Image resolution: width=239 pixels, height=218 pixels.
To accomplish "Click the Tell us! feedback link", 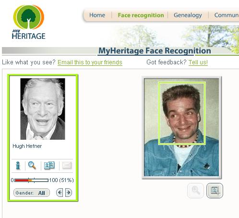I will 198,62.
